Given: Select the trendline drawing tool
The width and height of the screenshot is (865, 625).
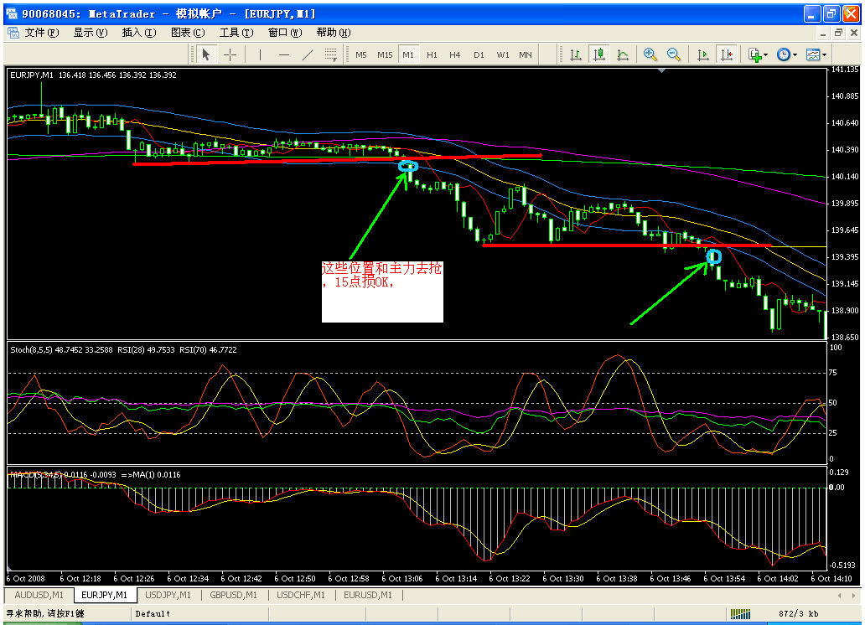Looking at the screenshot, I should click(x=308, y=54).
